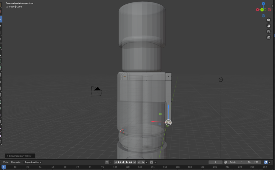Zoom the viewport with the magnifier icon

pos(269,20)
